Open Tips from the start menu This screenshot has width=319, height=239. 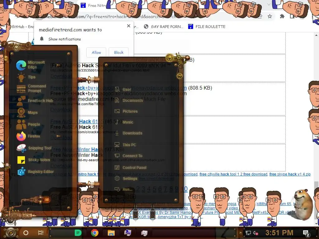coord(26,77)
